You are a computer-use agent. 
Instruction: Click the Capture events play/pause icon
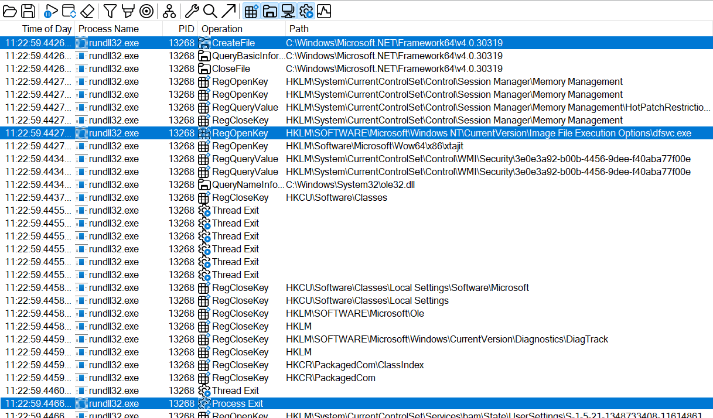[x=51, y=11]
